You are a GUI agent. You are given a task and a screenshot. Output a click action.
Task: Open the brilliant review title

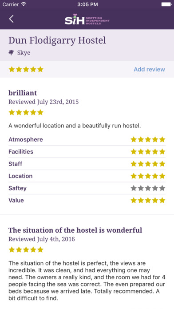pos(23,93)
